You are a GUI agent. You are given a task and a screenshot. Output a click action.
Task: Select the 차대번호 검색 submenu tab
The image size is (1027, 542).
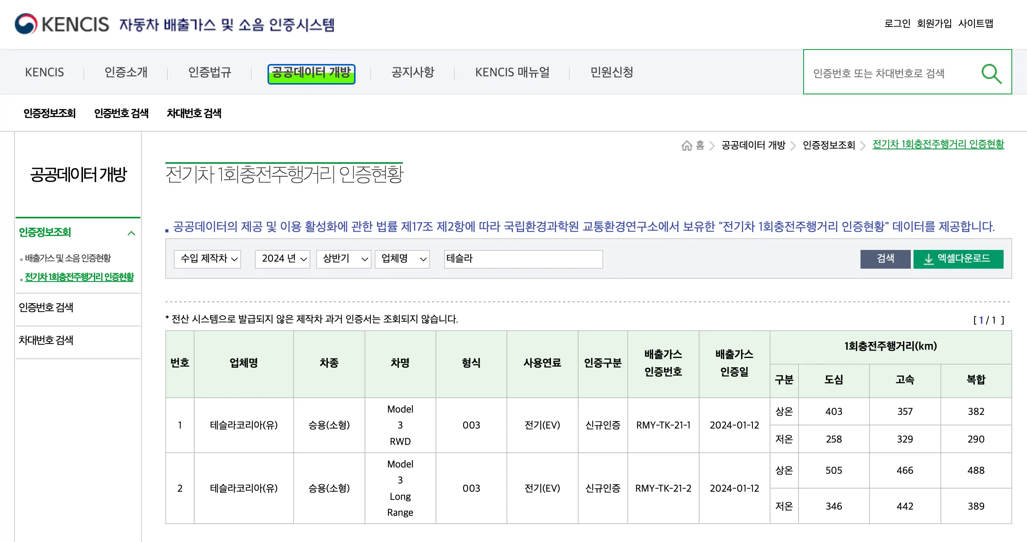point(194,113)
